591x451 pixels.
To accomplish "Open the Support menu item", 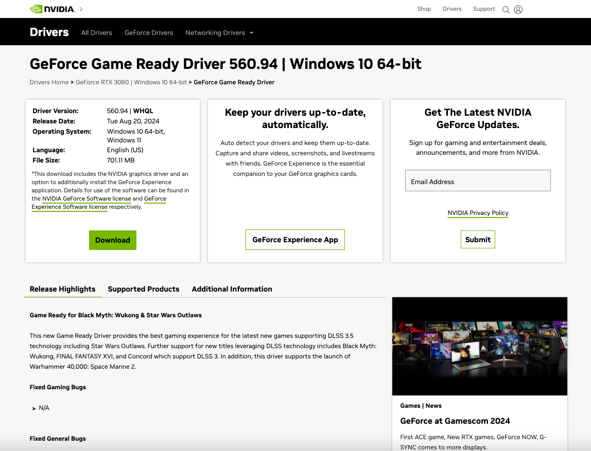I will tap(484, 9).
